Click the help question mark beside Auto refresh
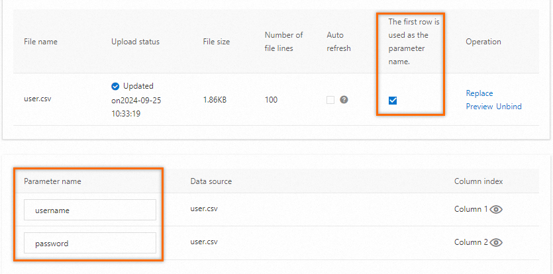 [344, 100]
